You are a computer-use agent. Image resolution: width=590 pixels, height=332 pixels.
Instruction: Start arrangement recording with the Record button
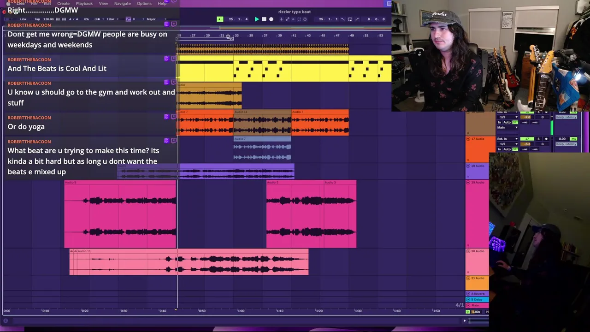point(271,19)
